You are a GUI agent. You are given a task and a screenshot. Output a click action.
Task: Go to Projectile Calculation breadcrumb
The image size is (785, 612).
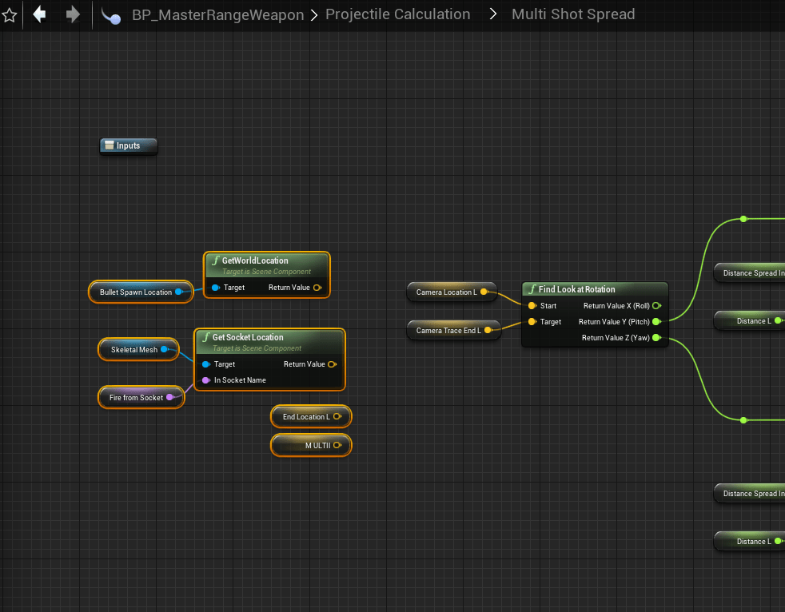coord(397,14)
